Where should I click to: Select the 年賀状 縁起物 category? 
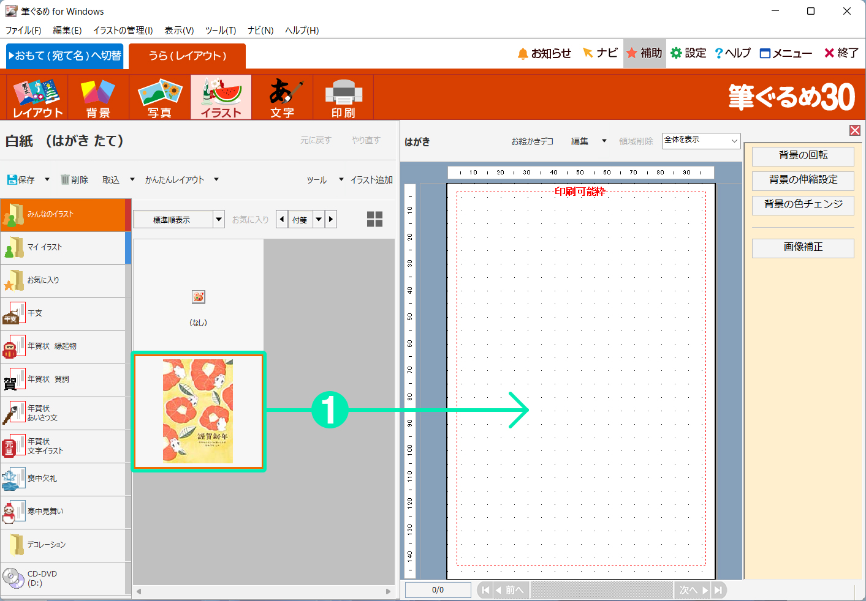(64, 346)
